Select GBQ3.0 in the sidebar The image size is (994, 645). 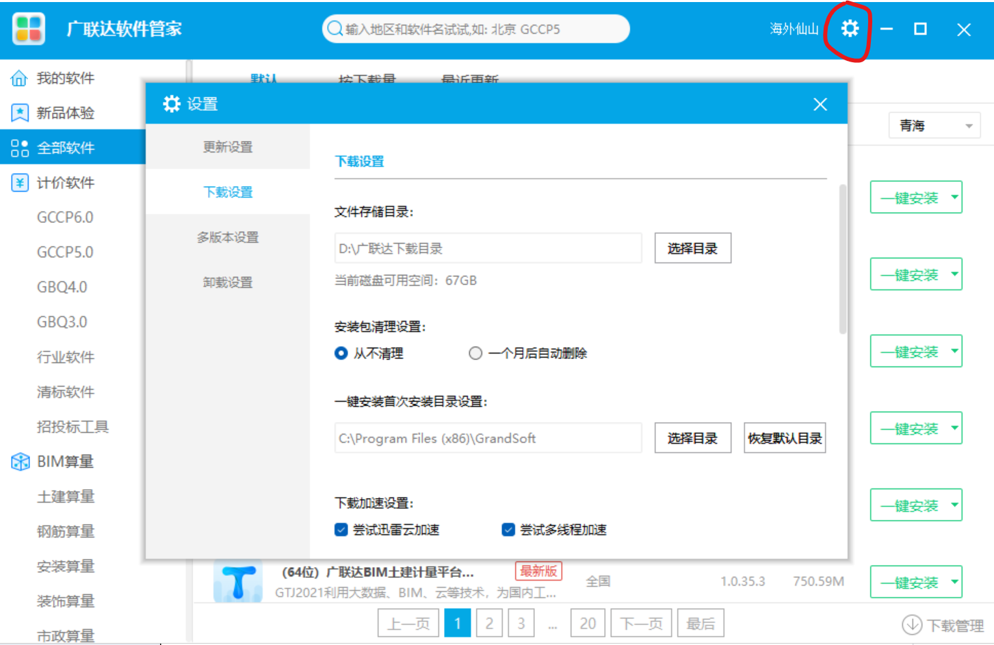(x=62, y=322)
